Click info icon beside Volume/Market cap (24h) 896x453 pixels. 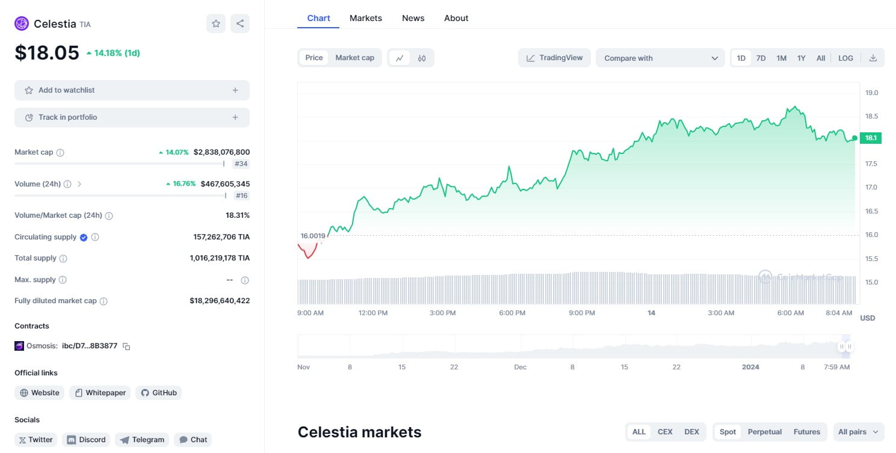pos(109,215)
